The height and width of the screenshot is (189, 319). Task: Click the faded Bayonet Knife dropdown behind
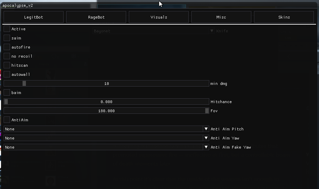pyautogui.click(x=153, y=31)
